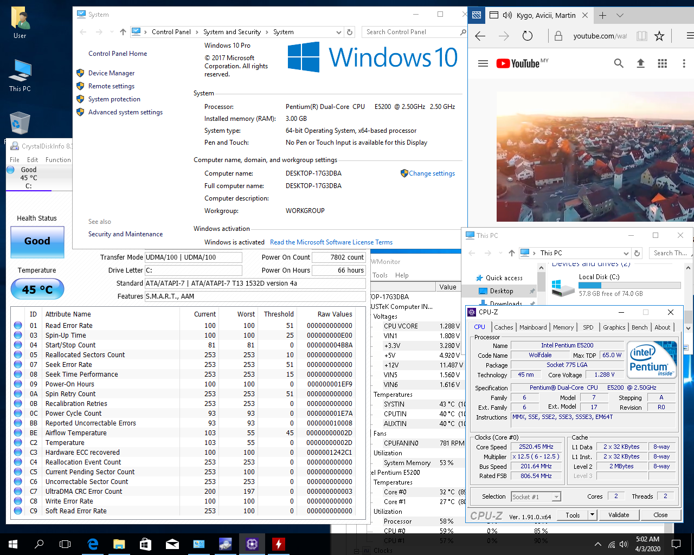The image size is (694, 555).
Task: Open Microsoft Store from the taskbar
Action: (146, 544)
